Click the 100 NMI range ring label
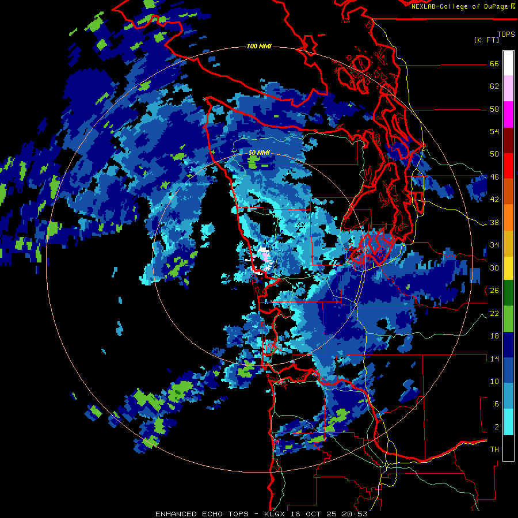This screenshot has height=518, width=518. tap(259, 46)
